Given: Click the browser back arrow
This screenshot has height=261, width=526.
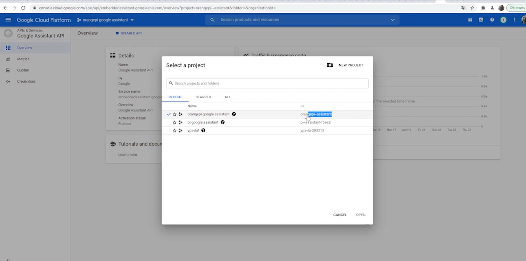Looking at the screenshot, I should point(5,8).
